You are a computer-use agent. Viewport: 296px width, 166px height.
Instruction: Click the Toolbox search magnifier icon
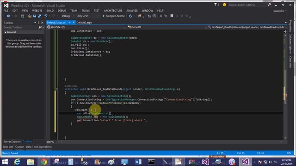(40, 27)
